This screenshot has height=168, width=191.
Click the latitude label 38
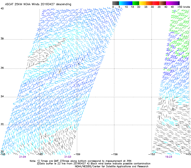click(2, 39)
